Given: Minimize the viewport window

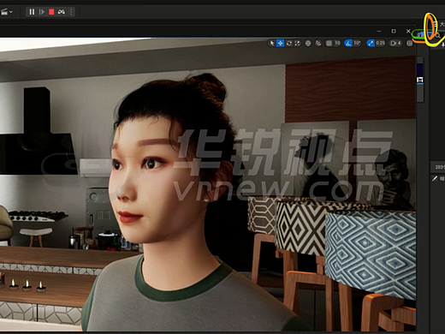Looking at the screenshot, I should [x=379, y=31].
